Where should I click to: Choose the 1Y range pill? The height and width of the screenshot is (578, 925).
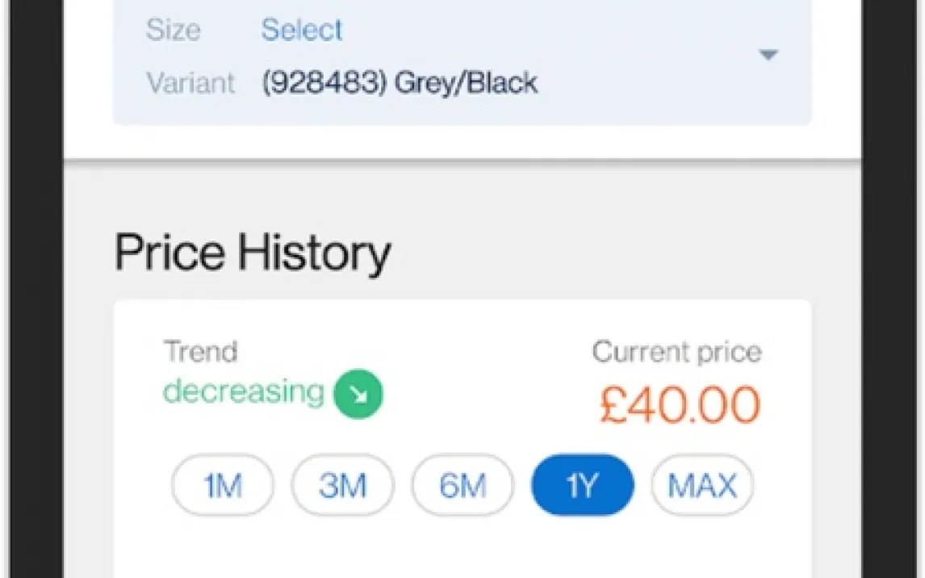tap(582, 485)
